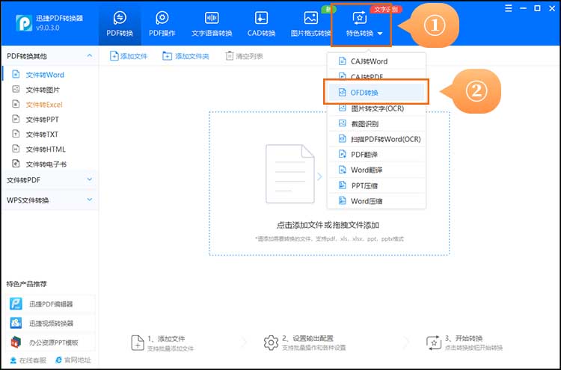Choose 截图识别 menu entry
Screen dimensions: 561x370
pyautogui.click(x=376, y=123)
